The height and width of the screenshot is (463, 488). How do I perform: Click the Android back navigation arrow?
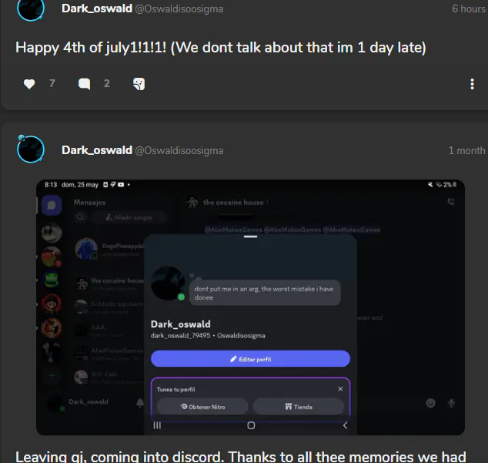coord(345,425)
